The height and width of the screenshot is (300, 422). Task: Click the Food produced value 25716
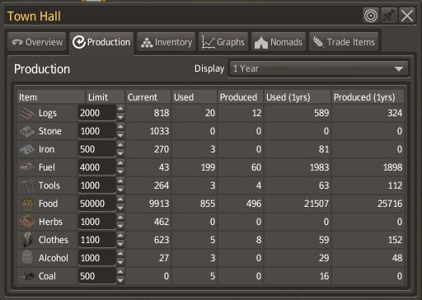pos(390,204)
